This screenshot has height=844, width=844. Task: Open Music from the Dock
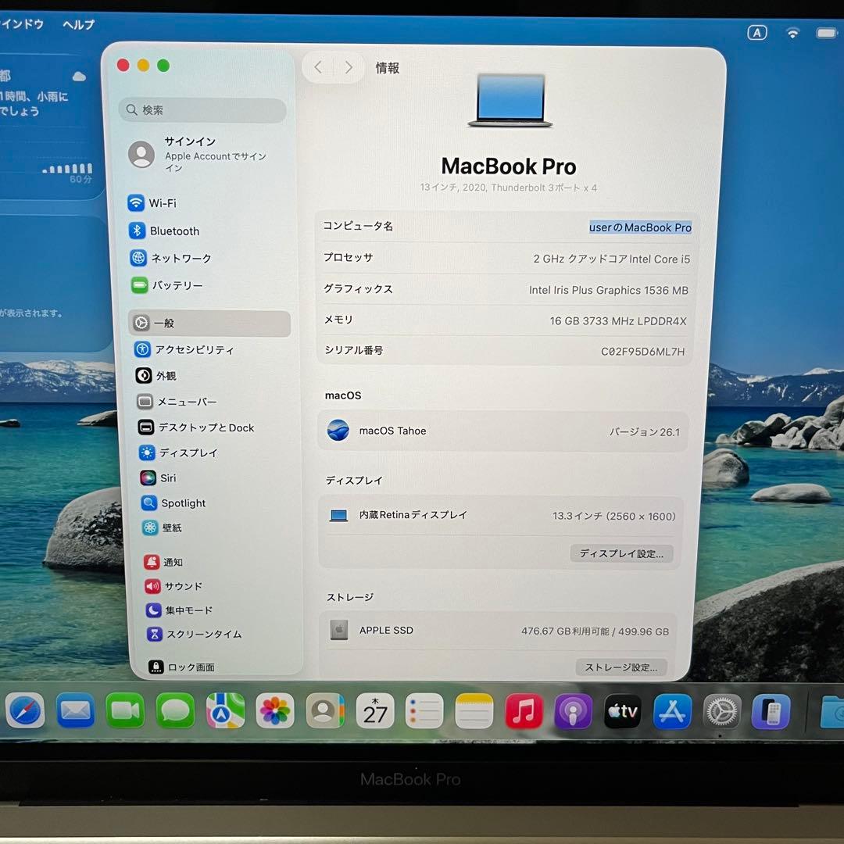pyautogui.click(x=524, y=711)
